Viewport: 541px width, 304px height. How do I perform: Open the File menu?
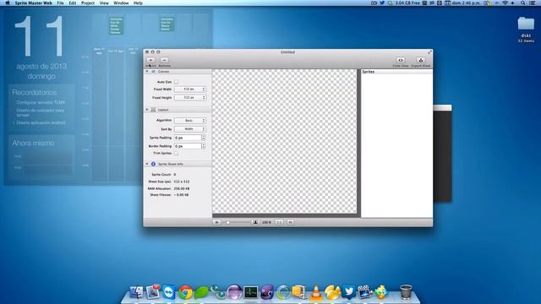point(60,3)
